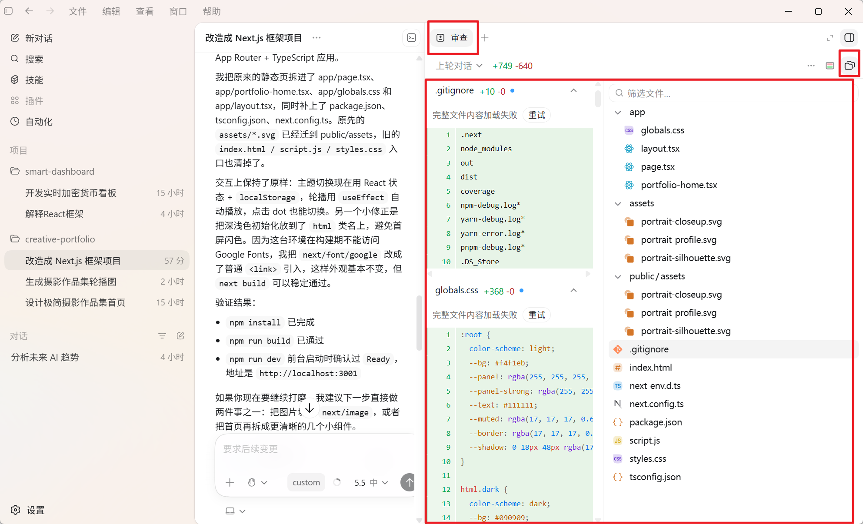Collapse the .gitignore diff section
863x524 pixels.
pos(573,90)
